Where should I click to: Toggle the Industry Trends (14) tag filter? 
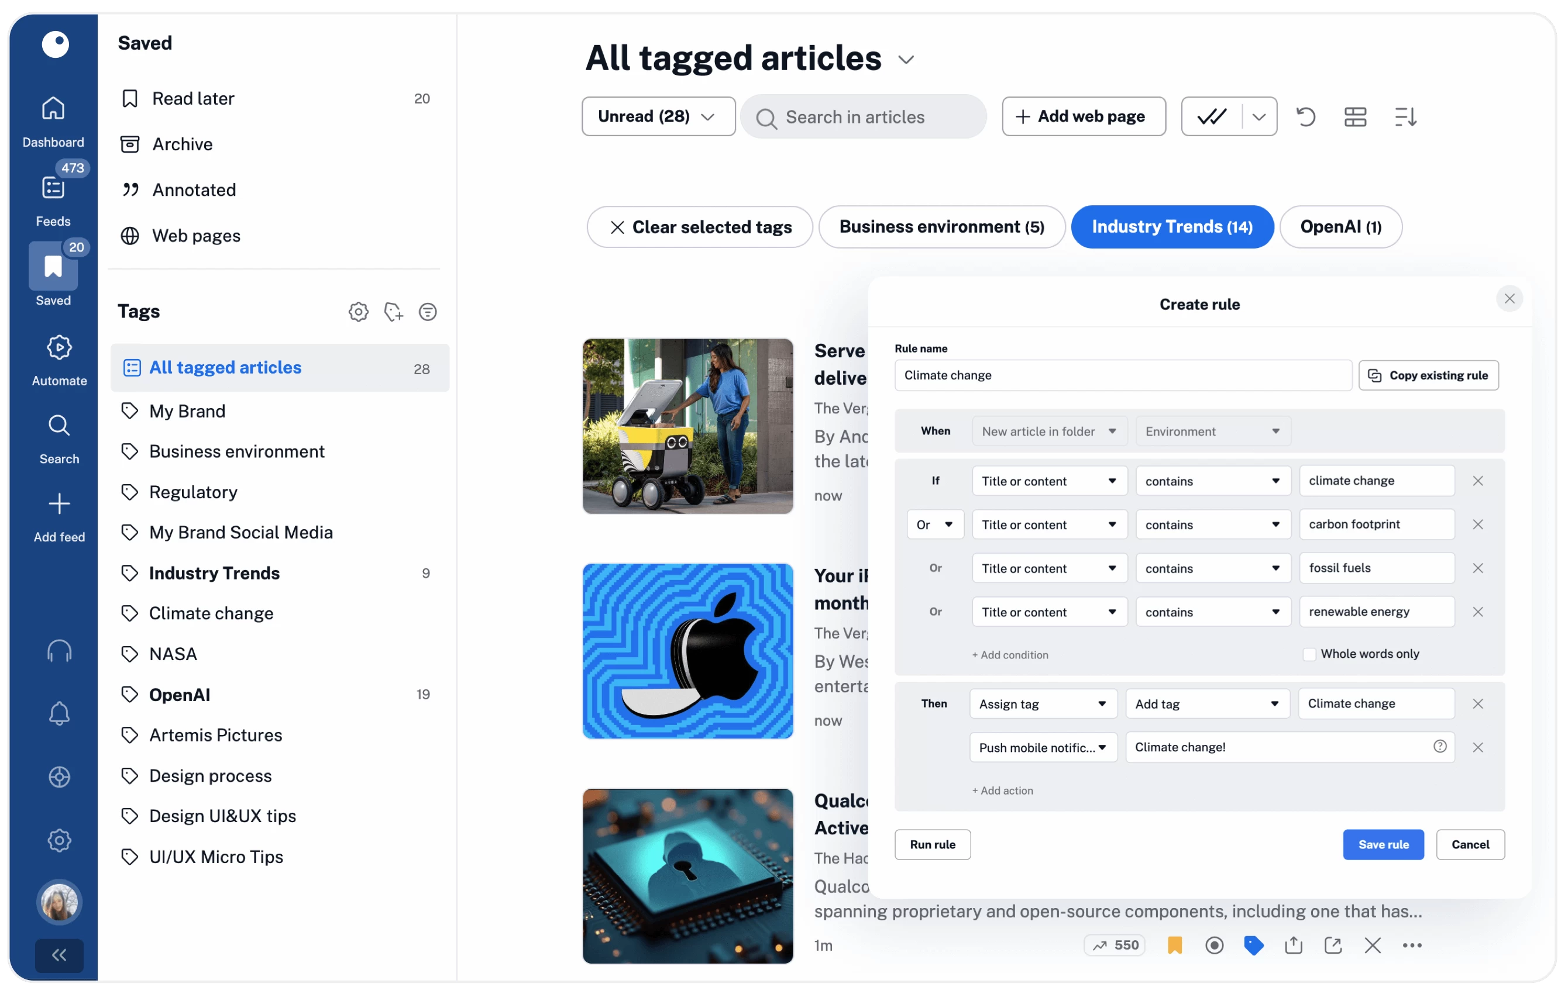coord(1171,226)
